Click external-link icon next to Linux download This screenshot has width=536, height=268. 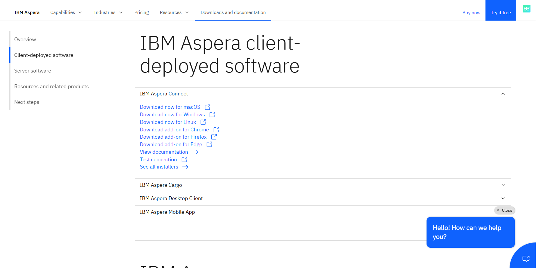203,122
